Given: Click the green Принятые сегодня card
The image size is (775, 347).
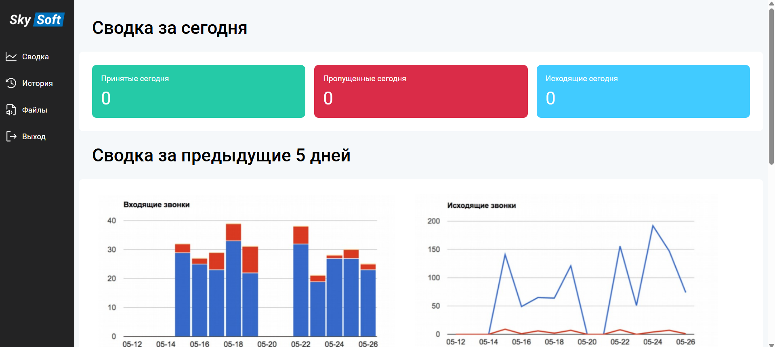Looking at the screenshot, I should coord(199,91).
